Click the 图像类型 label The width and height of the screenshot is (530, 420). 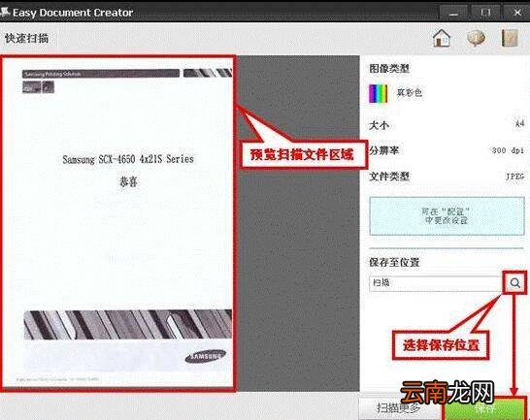click(x=389, y=68)
